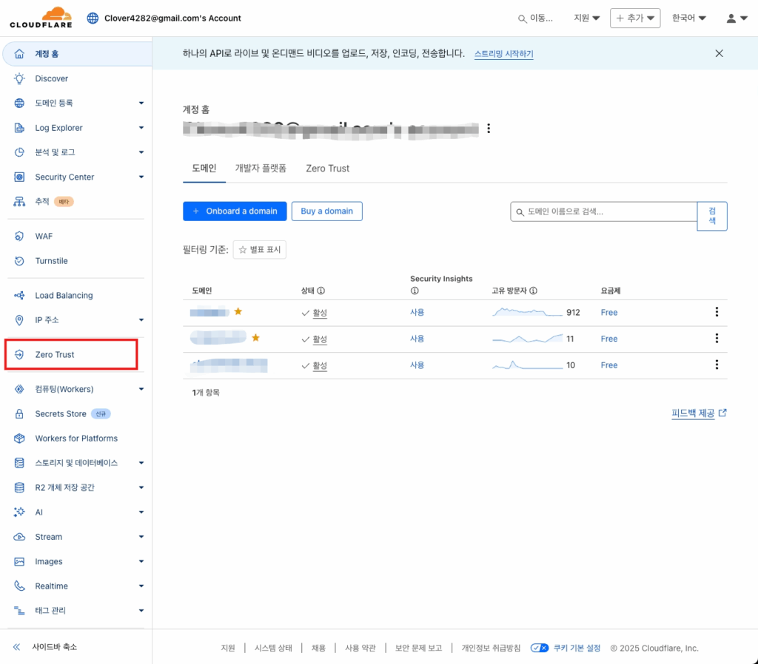Click info icon next to 고유 방문자
The height and width of the screenshot is (664, 758).
(x=533, y=291)
